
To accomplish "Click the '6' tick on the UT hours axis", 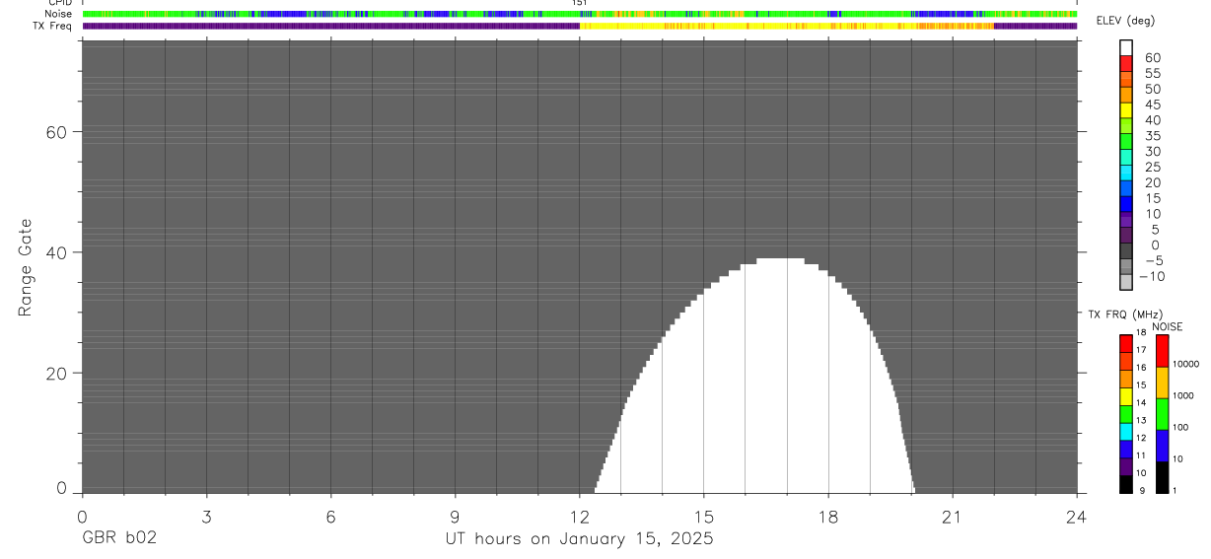I will point(330,517).
